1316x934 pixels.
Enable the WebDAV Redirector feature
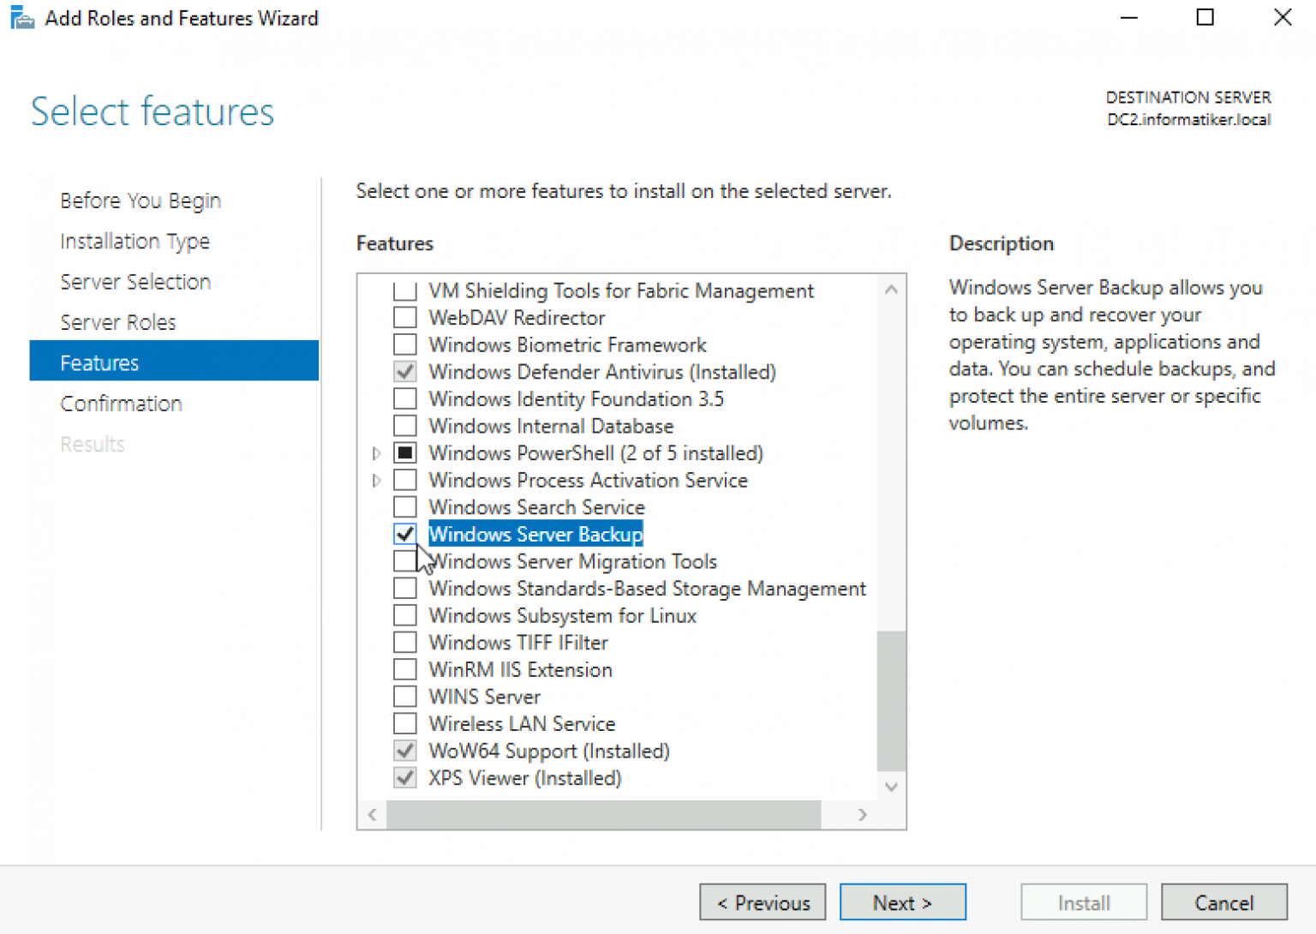tap(404, 317)
